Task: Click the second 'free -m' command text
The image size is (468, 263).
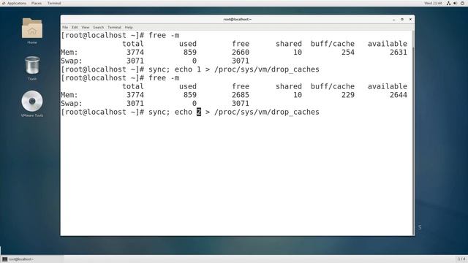Action: pos(164,78)
